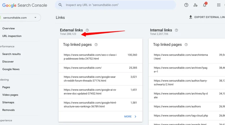Click help icon in External Top linked pages
This screenshot has height=125, width=225.
pyautogui.click(x=96, y=45)
